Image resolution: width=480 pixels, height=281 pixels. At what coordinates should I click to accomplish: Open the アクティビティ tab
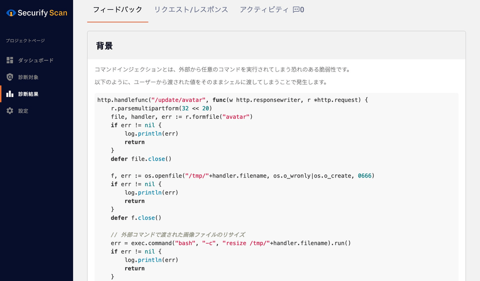point(264,9)
